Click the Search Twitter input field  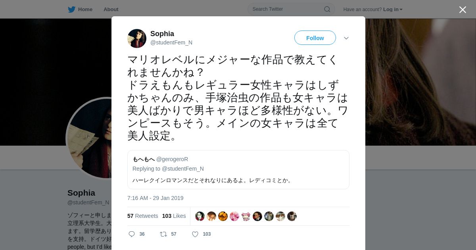[287, 9]
